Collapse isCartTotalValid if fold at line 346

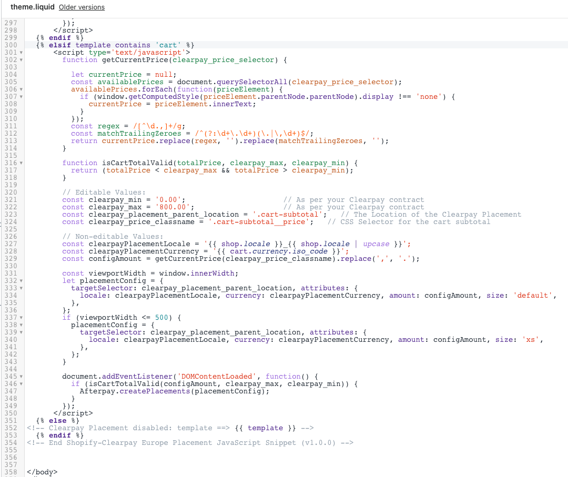pos(21,384)
